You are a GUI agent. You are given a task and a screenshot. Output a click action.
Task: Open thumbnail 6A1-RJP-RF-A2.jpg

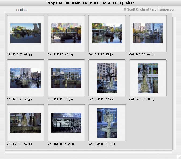point(66,33)
